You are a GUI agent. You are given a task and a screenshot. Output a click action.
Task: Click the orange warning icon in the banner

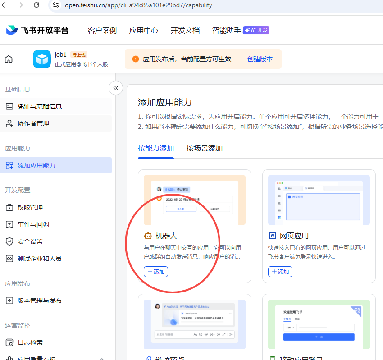(x=136, y=59)
